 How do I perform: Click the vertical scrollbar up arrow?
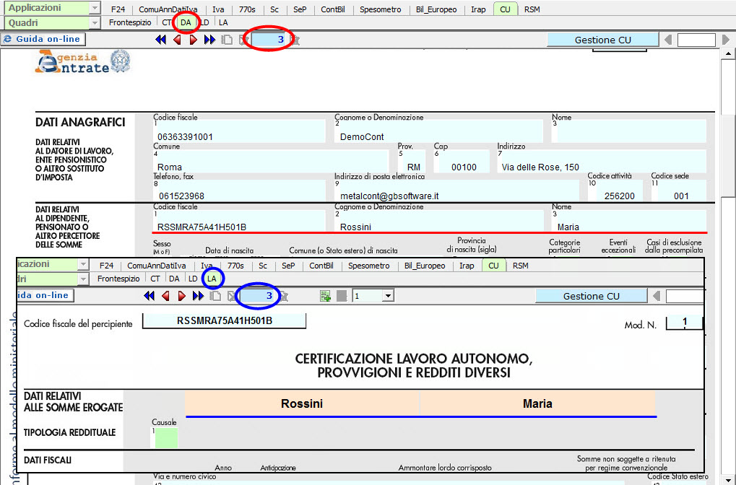click(729, 53)
